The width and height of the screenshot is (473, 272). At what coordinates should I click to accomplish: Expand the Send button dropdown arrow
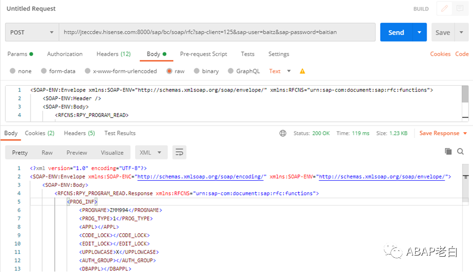[419, 32]
